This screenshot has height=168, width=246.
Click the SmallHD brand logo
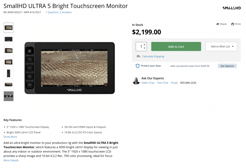coord(231,8)
